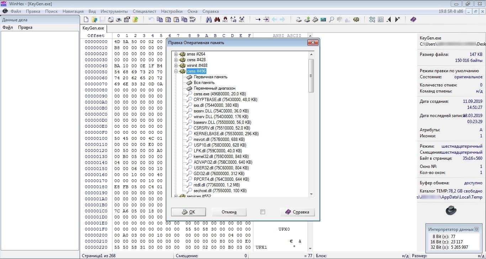
Task: Click offset row 00000200 in hex view
Action: pyautogui.click(x=96, y=235)
